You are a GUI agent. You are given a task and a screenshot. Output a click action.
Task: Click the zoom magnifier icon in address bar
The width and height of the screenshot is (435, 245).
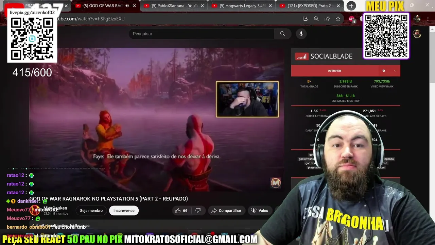(316, 19)
